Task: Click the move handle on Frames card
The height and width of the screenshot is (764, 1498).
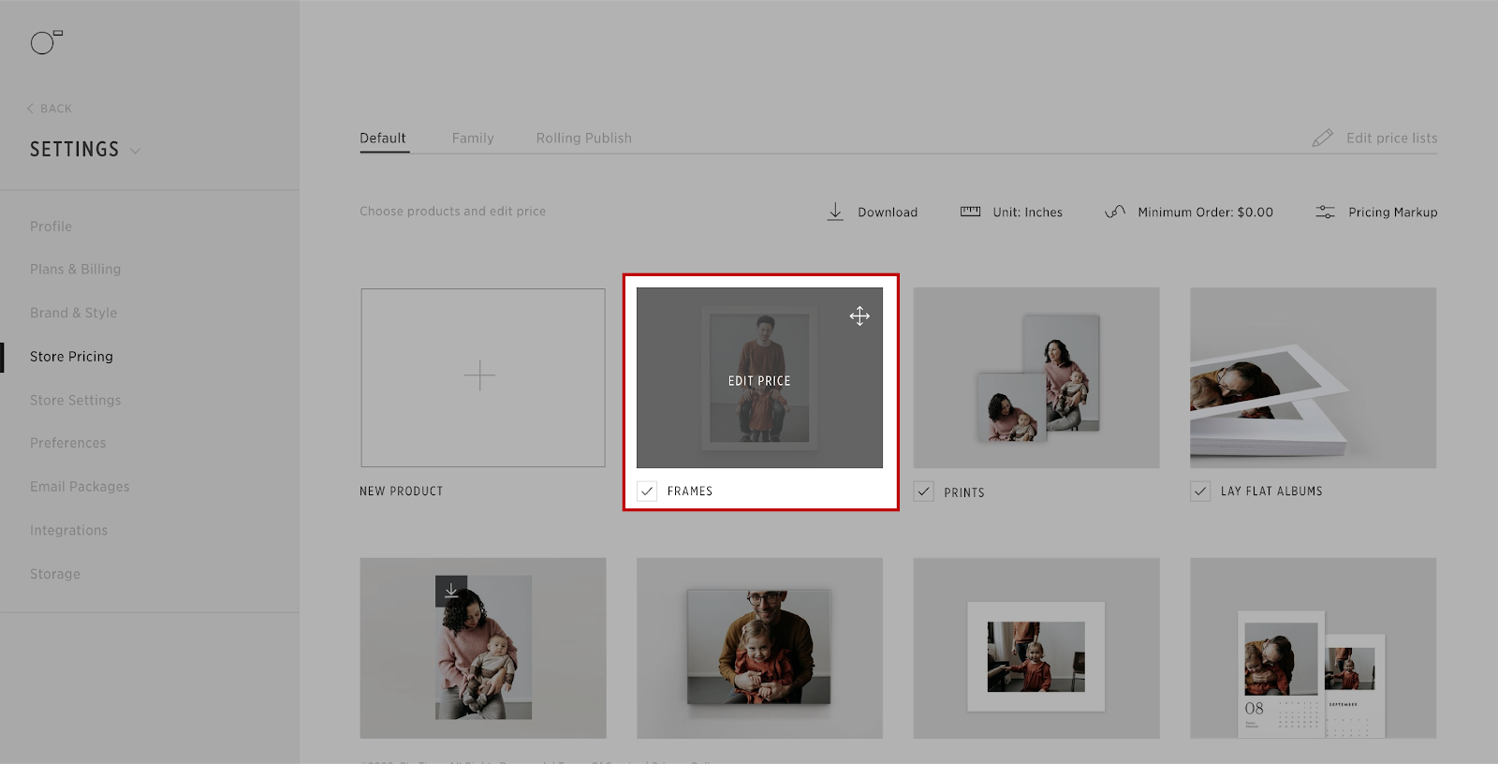Action: (x=859, y=316)
